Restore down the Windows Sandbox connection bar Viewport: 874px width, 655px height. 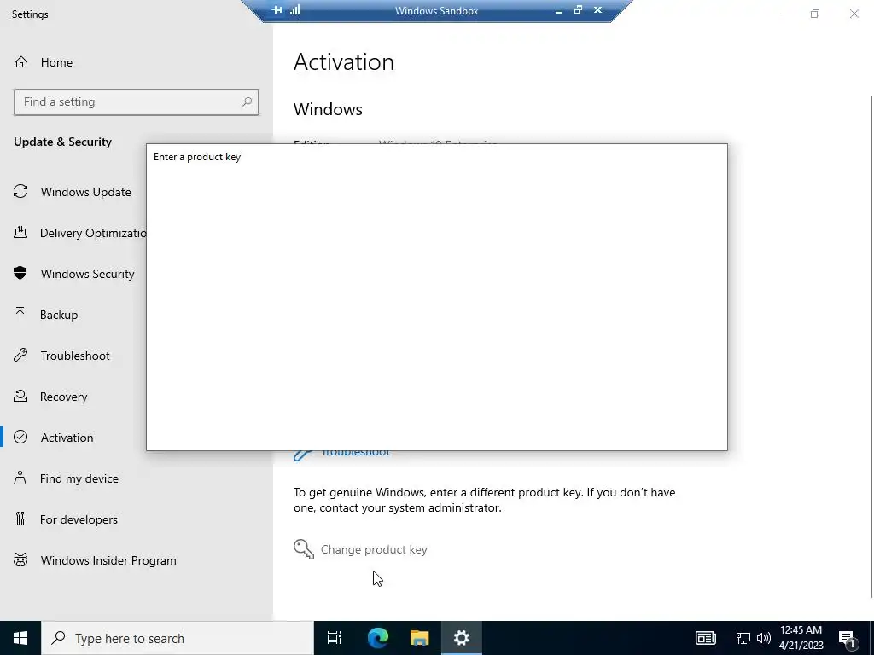(x=578, y=10)
